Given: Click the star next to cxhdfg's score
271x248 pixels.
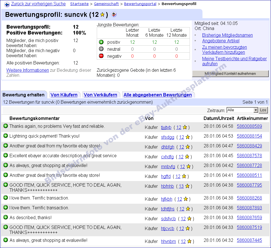Looking at the screenshot, I should pyautogui.click(x=187, y=157).
